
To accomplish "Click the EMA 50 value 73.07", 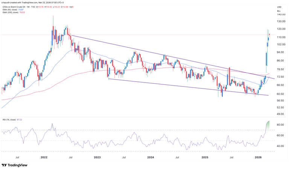I will 21,9.
